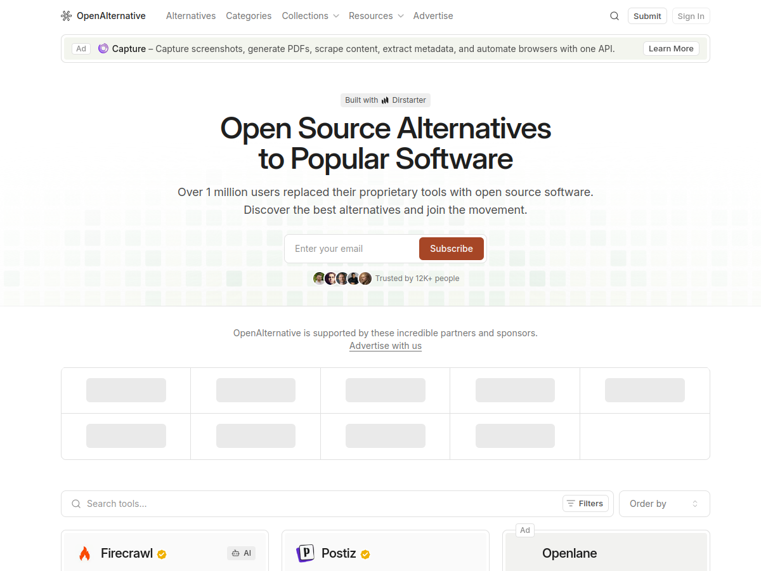The width and height of the screenshot is (761, 571).
Task: Expand the Collections menu
Action: pos(310,16)
